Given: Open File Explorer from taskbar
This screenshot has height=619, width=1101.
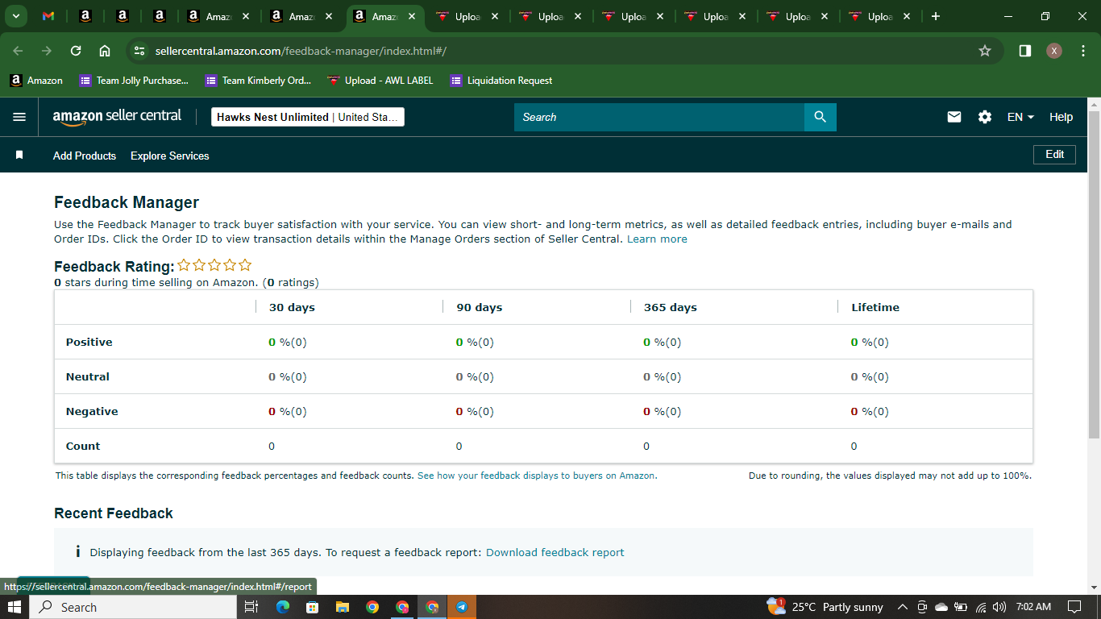Looking at the screenshot, I should [343, 607].
